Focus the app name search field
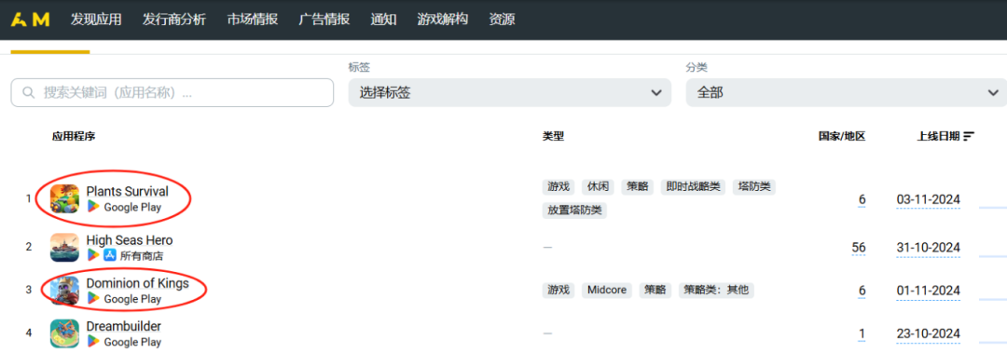 point(172,92)
